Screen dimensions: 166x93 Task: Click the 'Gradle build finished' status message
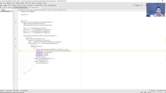pos(12,92)
